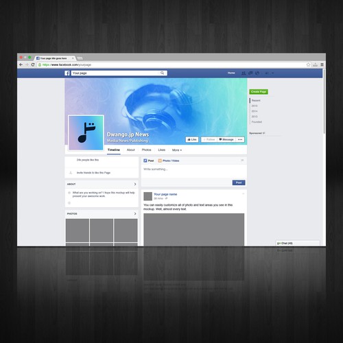Screen dimensions: 343x343
Task: Jump to 2014 in the timeline nav
Action: point(255,111)
